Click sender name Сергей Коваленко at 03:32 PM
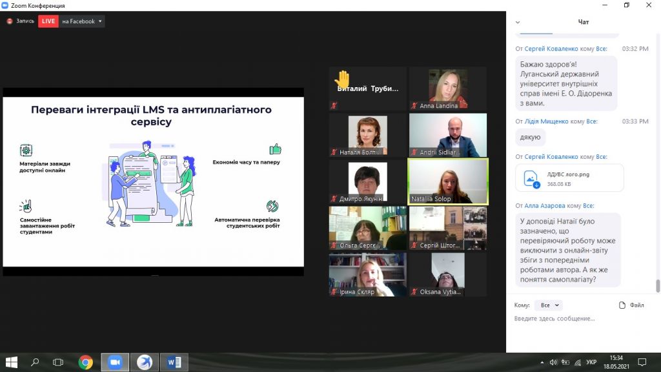 551,49
